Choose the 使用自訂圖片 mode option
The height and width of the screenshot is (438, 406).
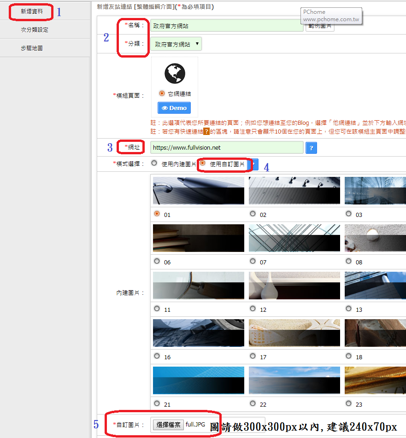pos(203,163)
